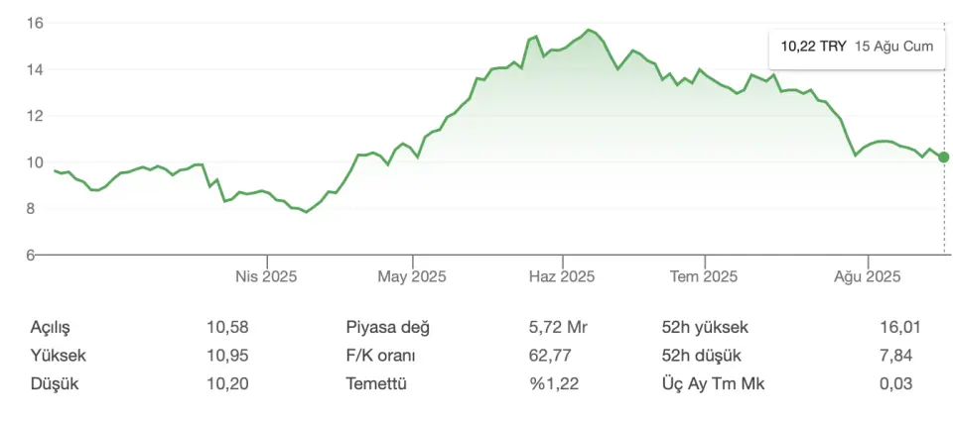This screenshot has width=953, height=422.
Task: Select the Nis 2025 axis label
Action: point(266,277)
